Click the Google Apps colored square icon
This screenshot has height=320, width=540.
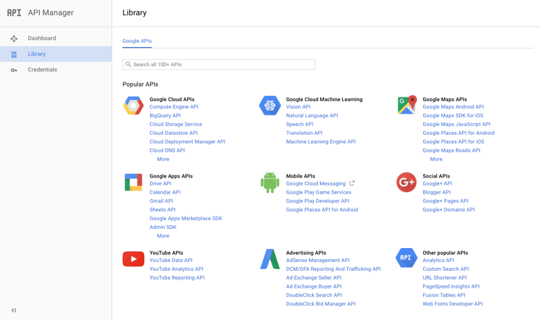coord(133,182)
